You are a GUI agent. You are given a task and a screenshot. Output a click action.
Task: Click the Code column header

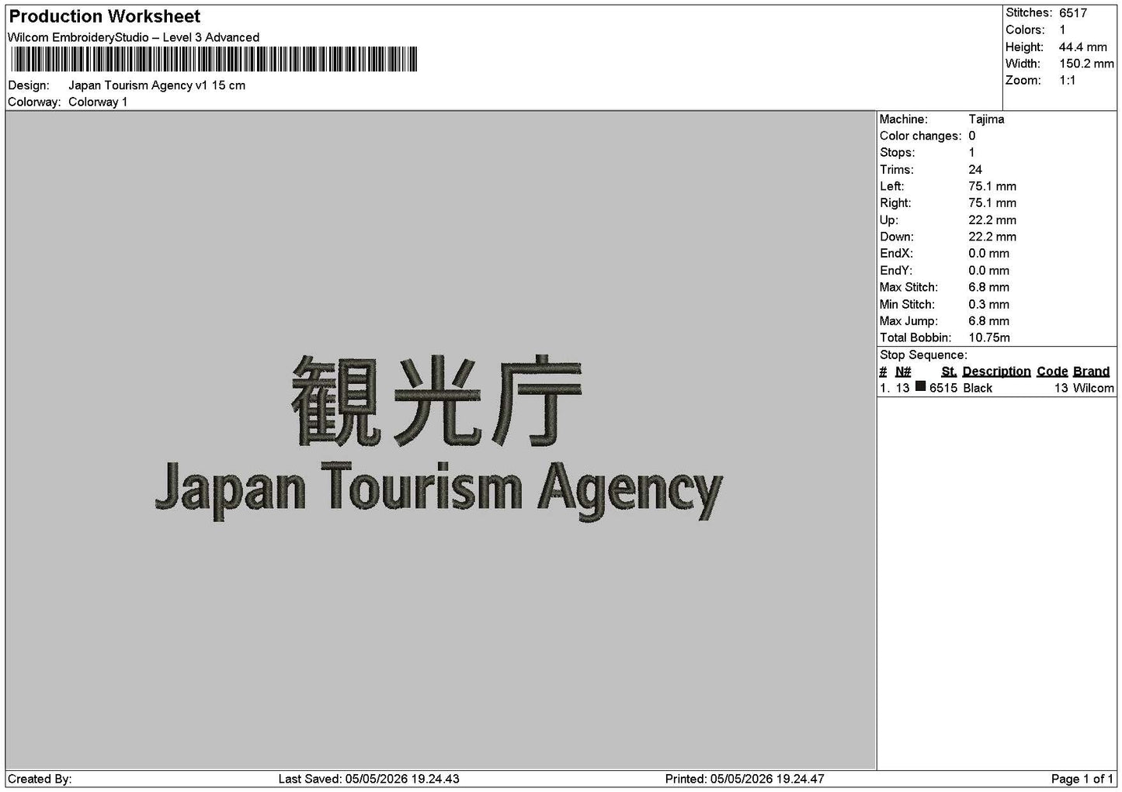(1052, 372)
